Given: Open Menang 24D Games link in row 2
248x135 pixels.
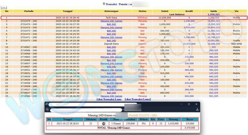Looking at the screenshot, I should [111, 21].
